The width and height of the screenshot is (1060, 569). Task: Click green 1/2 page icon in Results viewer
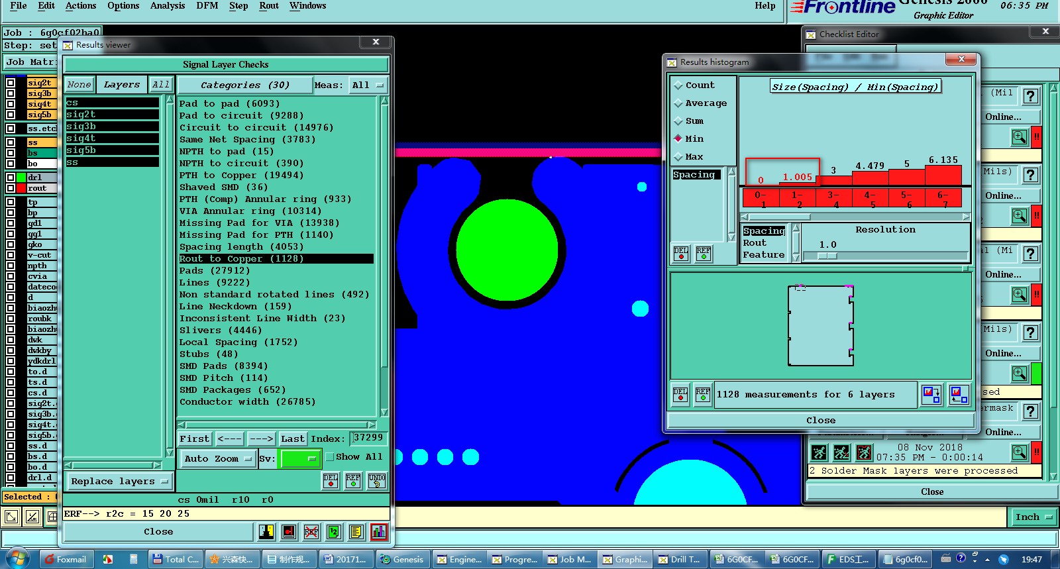coord(334,531)
